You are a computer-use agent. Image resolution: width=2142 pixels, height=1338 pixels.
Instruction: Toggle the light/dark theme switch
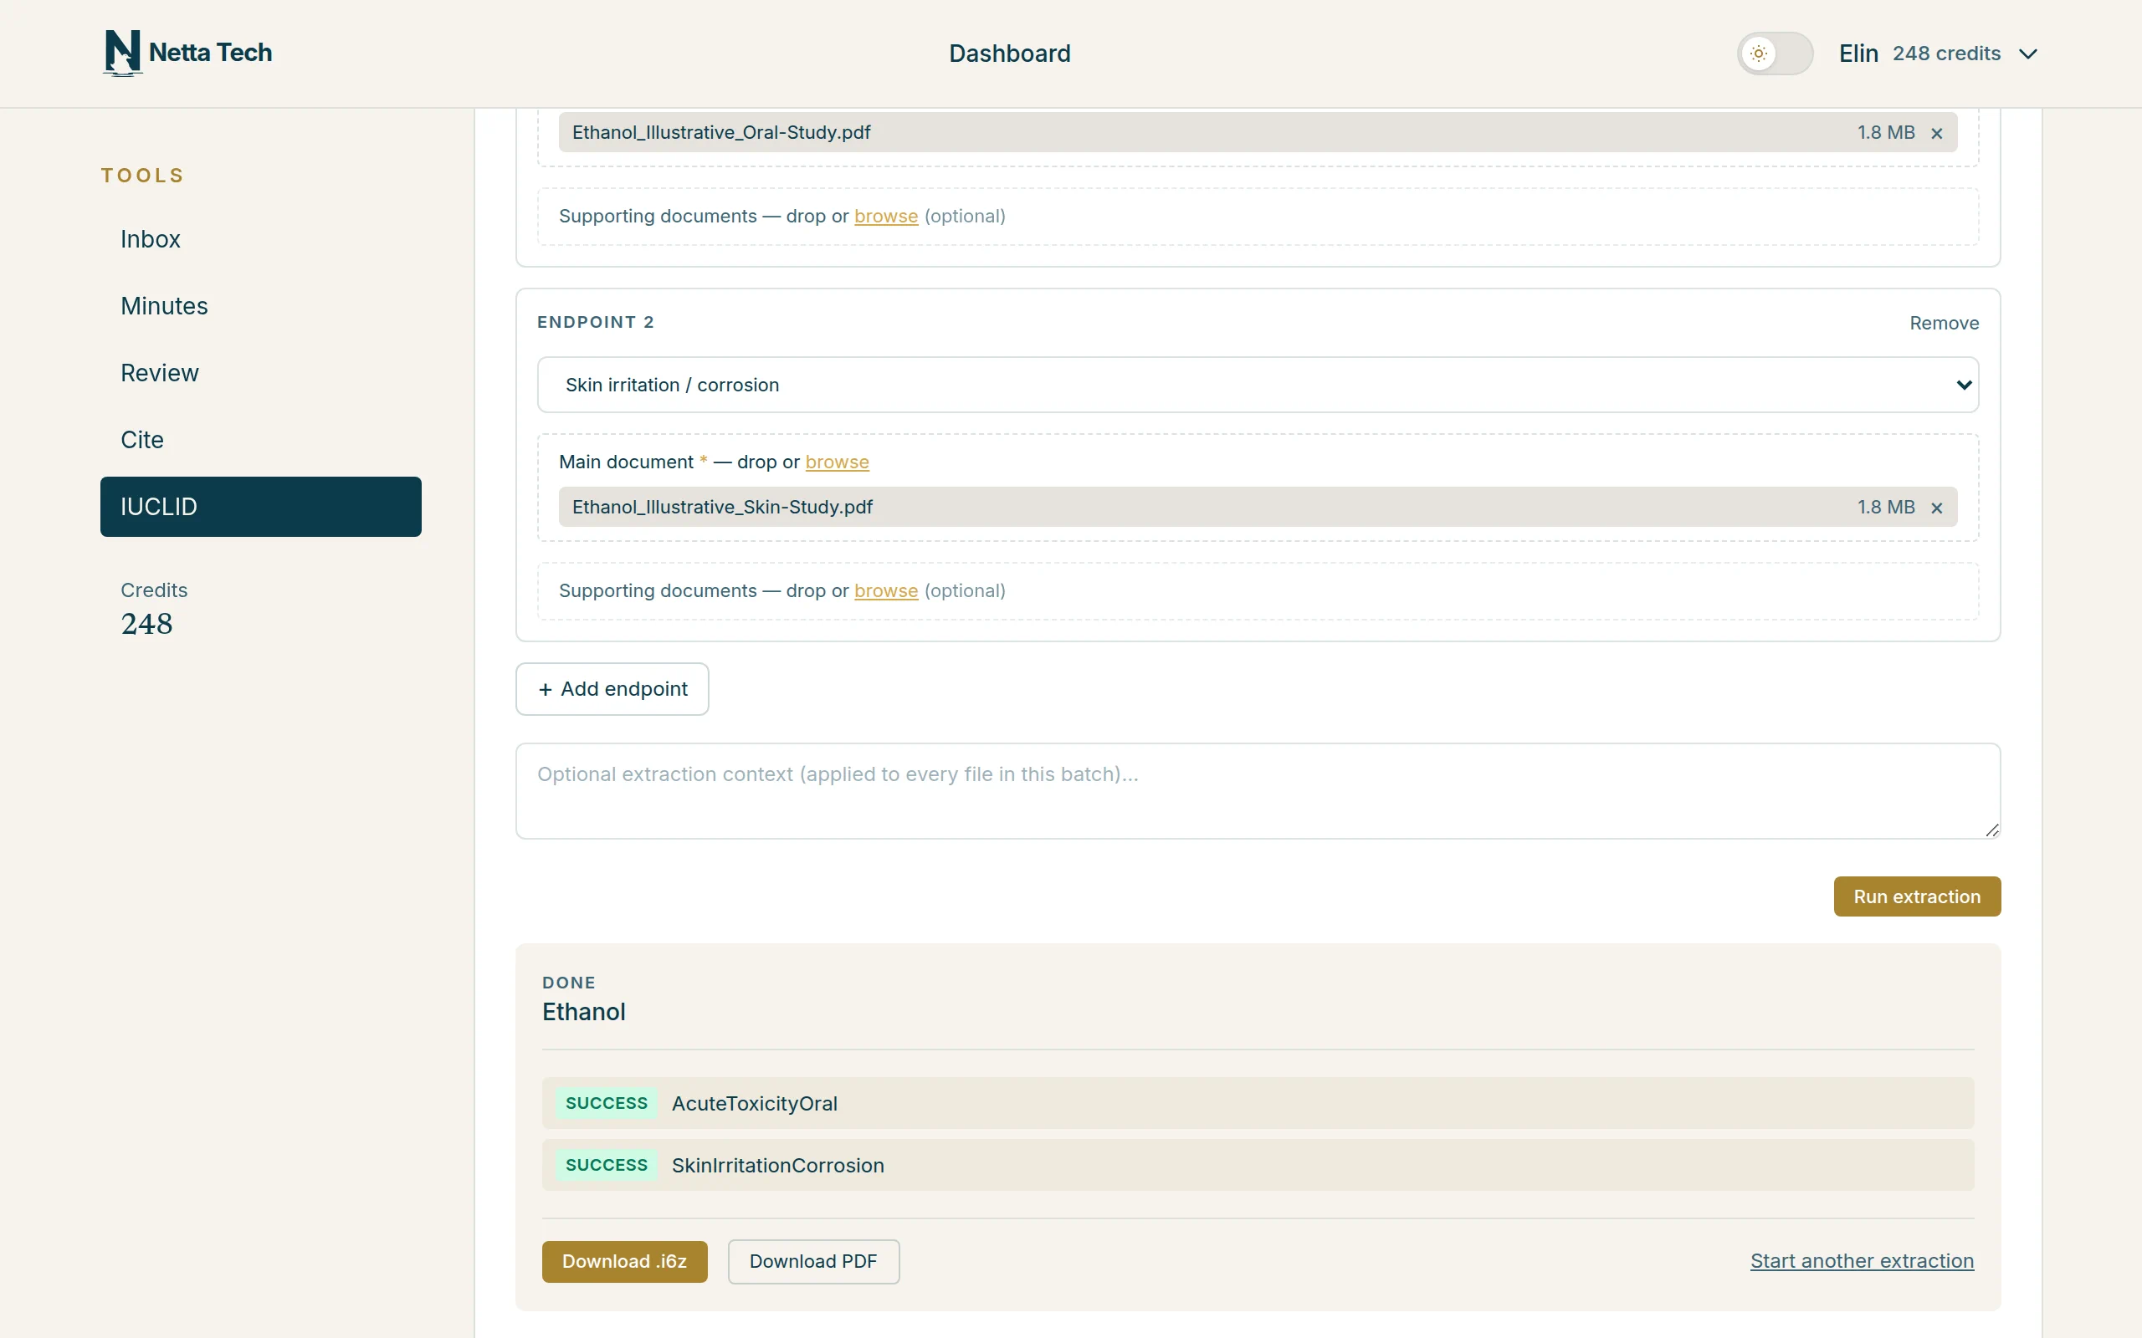pyautogui.click(x=1775, y=53)
